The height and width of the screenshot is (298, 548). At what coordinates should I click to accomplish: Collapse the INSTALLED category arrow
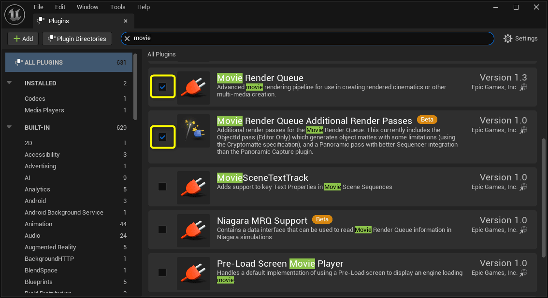coord(10,83)
